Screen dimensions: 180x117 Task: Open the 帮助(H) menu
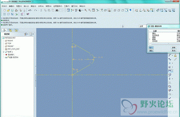click(82, 6)
